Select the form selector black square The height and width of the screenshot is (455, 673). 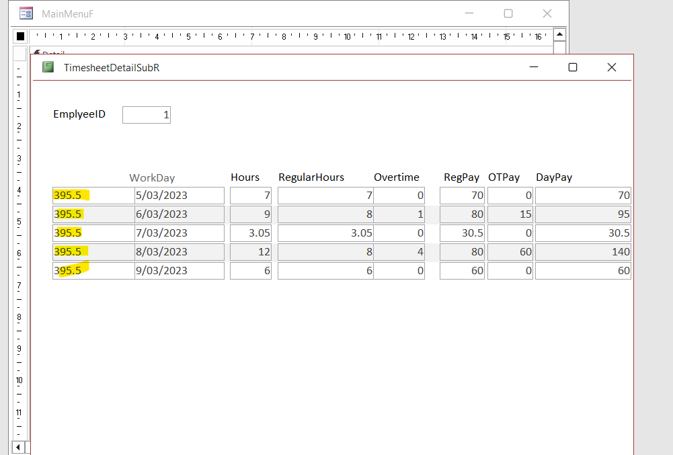20,36
